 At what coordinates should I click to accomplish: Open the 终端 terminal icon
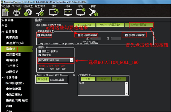click(x=68, y=13)
